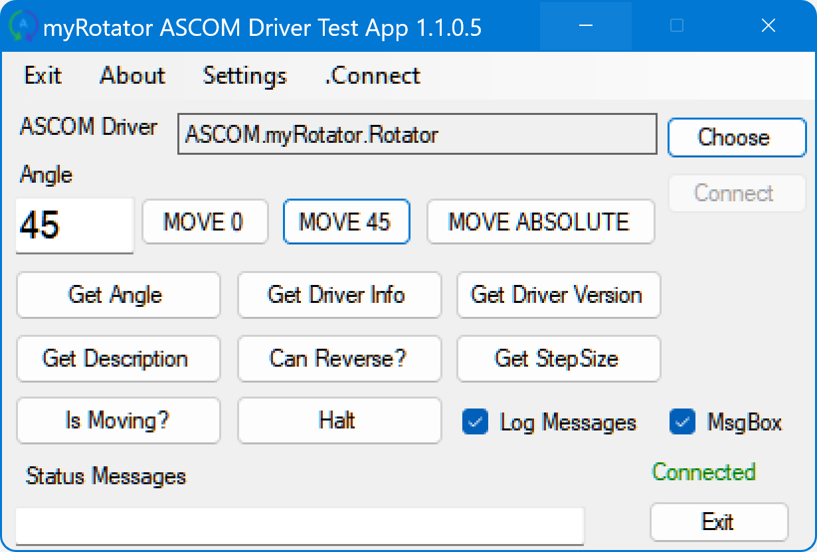Click Get Driver Info
The height and width of the screenshot is (552, 817).
(x=339, y=295)
